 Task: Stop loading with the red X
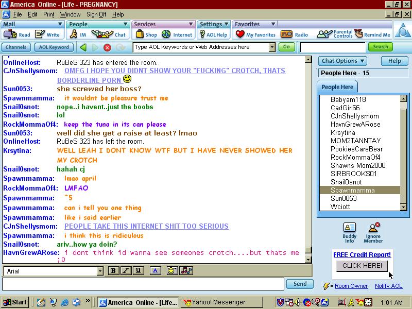tap(107, 47)
